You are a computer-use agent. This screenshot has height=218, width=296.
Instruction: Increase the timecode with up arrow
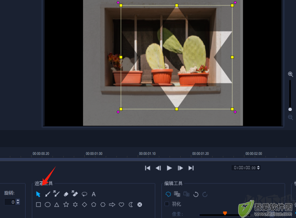(x=258, y=166)
